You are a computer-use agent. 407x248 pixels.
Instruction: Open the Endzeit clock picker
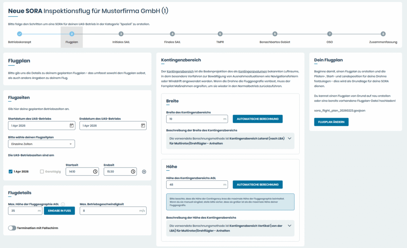click(133, 172)
